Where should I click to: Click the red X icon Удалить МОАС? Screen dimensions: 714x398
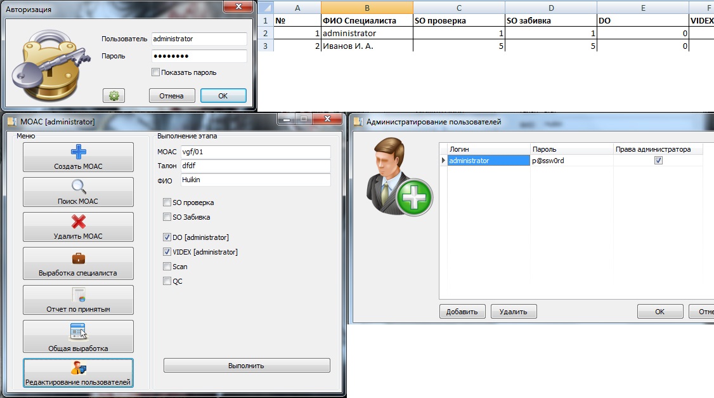tap(79, 222)
